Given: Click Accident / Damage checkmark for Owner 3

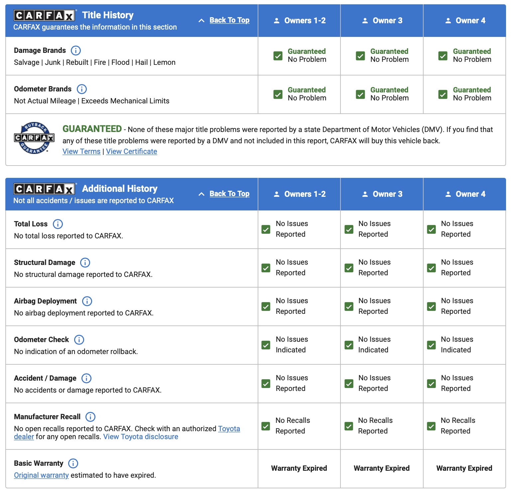Looking at the screenshot, I should (x=349, y=384).
